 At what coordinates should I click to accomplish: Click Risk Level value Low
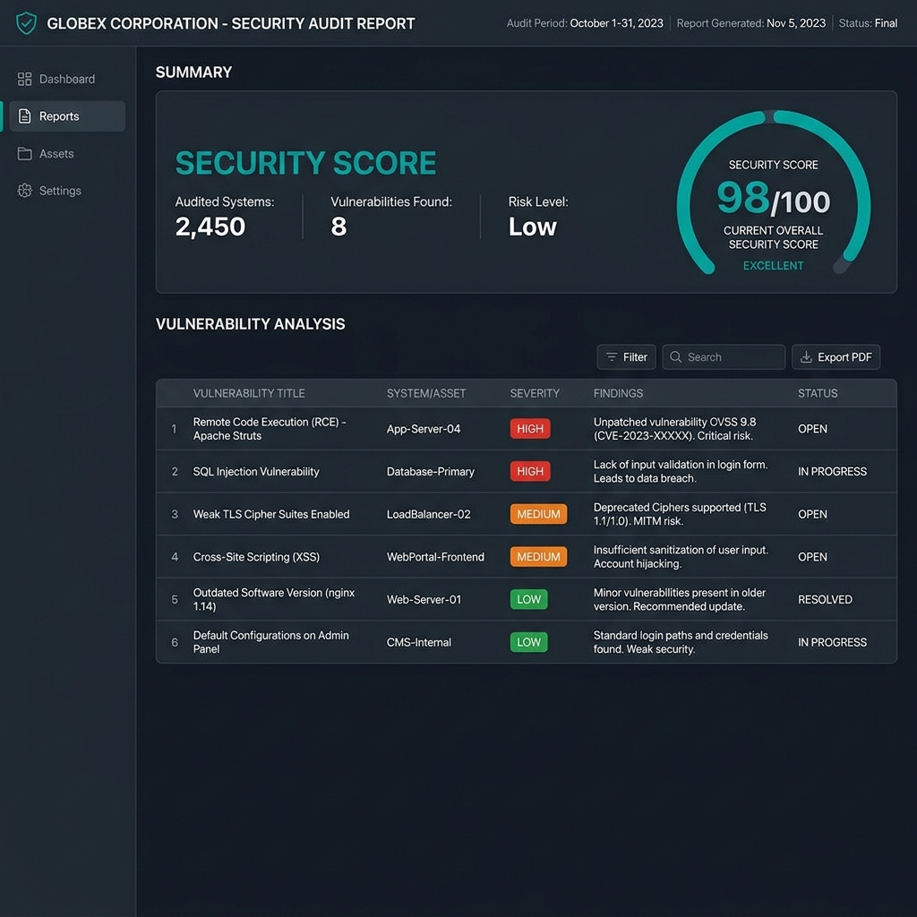pos(532,227)
